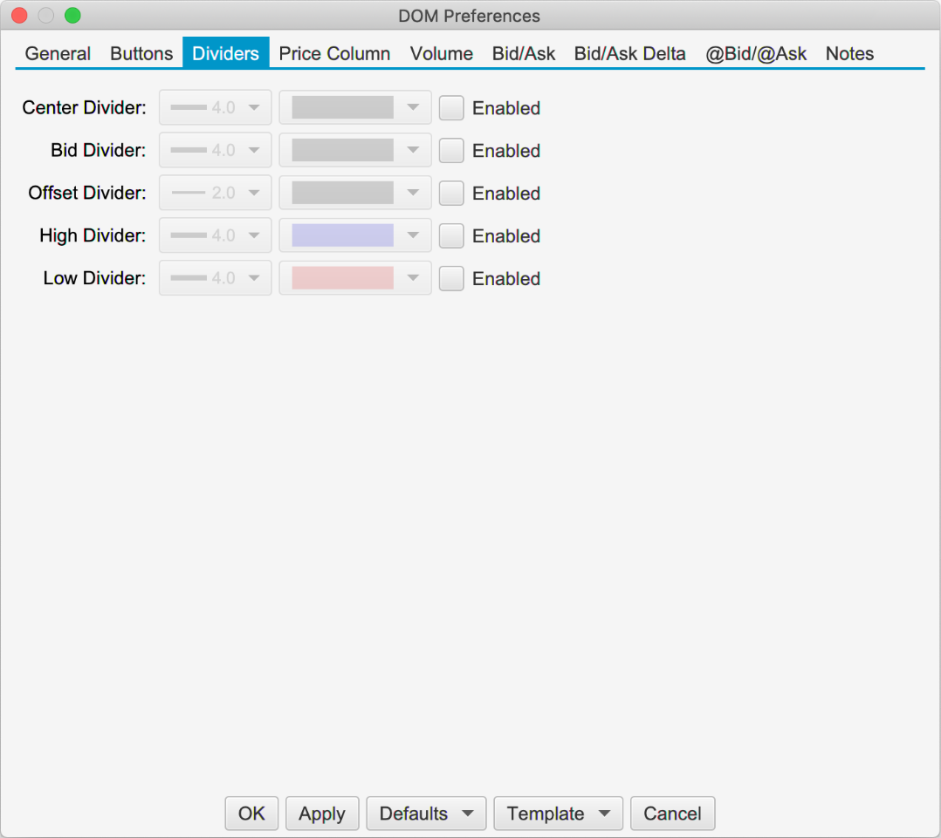Click the OK button
The height and width of the screenshot is (838, 941).
point(251,814)
